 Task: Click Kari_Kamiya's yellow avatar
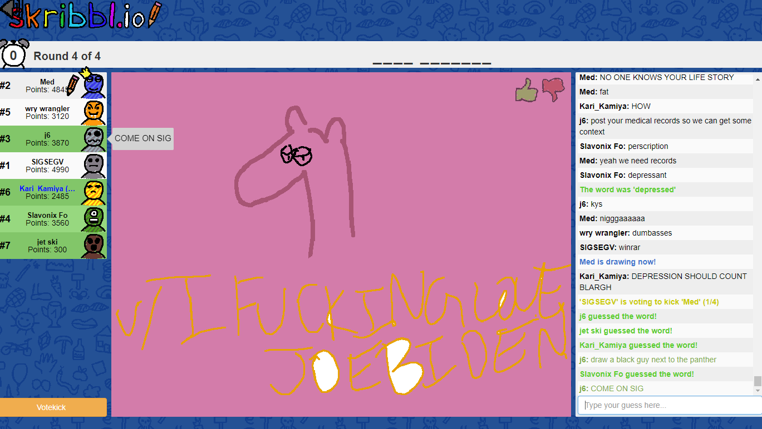point(93,192)
